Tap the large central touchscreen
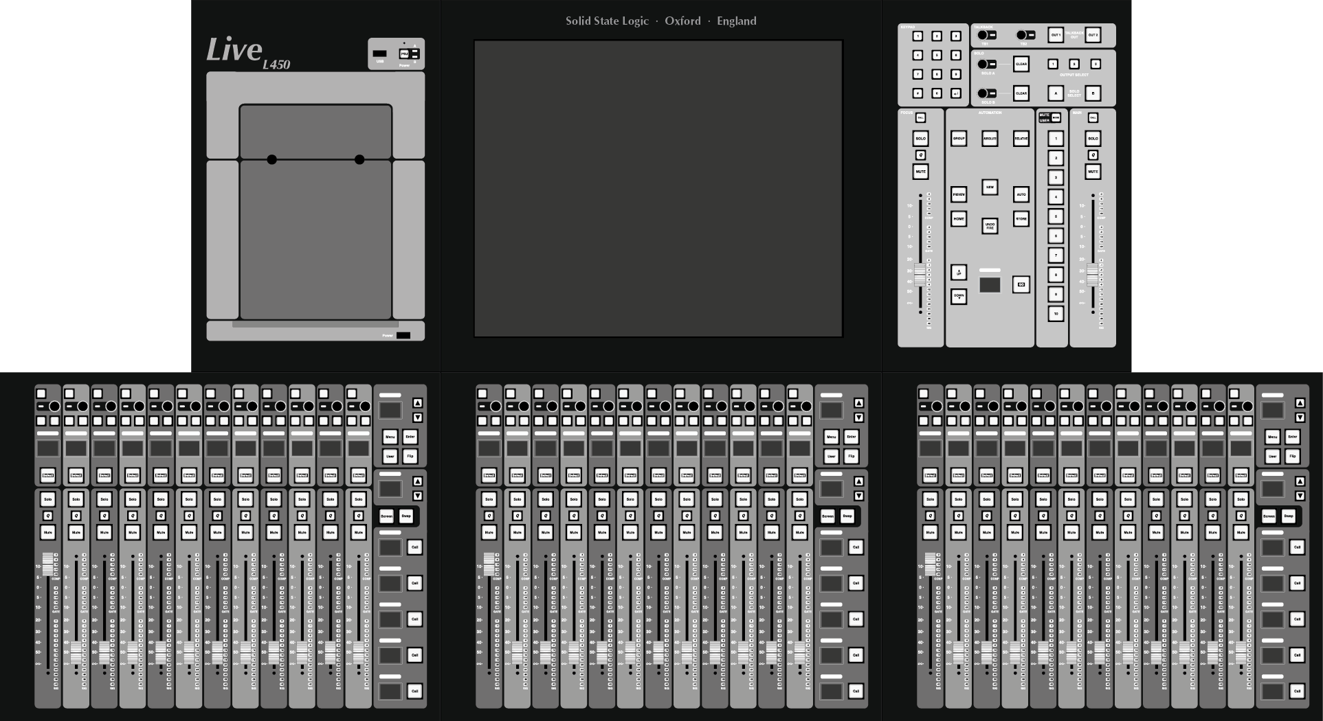Screen dimensions: 1323x721 [x=658, y=189]
